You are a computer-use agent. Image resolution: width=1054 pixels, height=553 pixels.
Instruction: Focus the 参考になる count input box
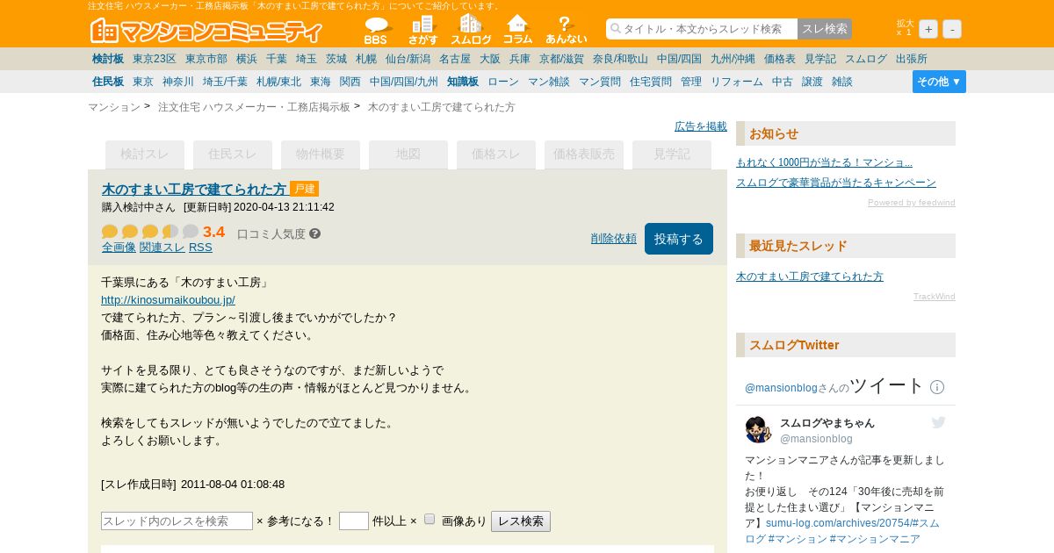coord(354,521)
